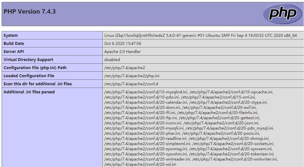Click the 20-ftp.ini file path
The image size is (304, 167).
tap(141, 118)
